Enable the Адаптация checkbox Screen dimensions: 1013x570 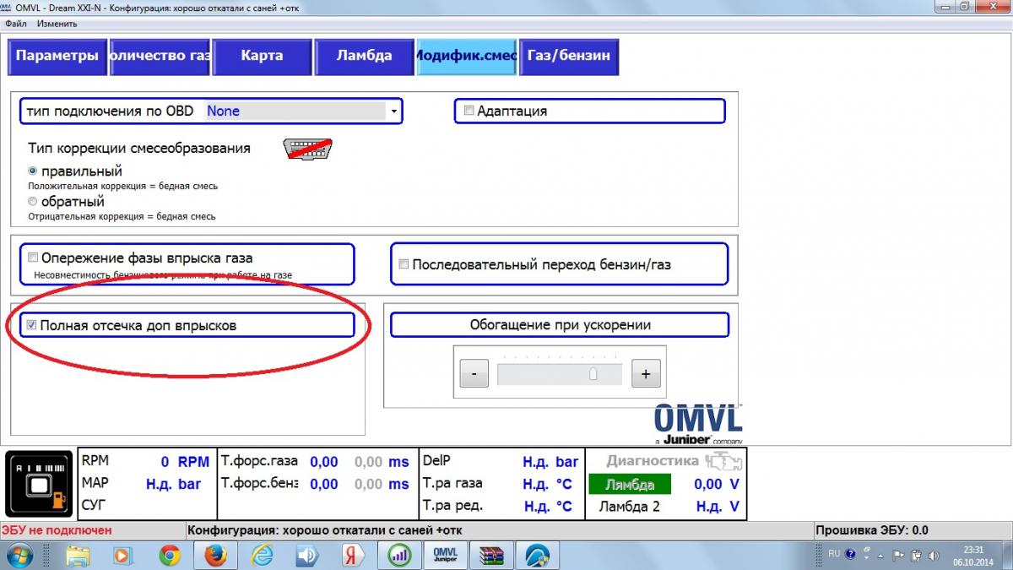point(469,111)
